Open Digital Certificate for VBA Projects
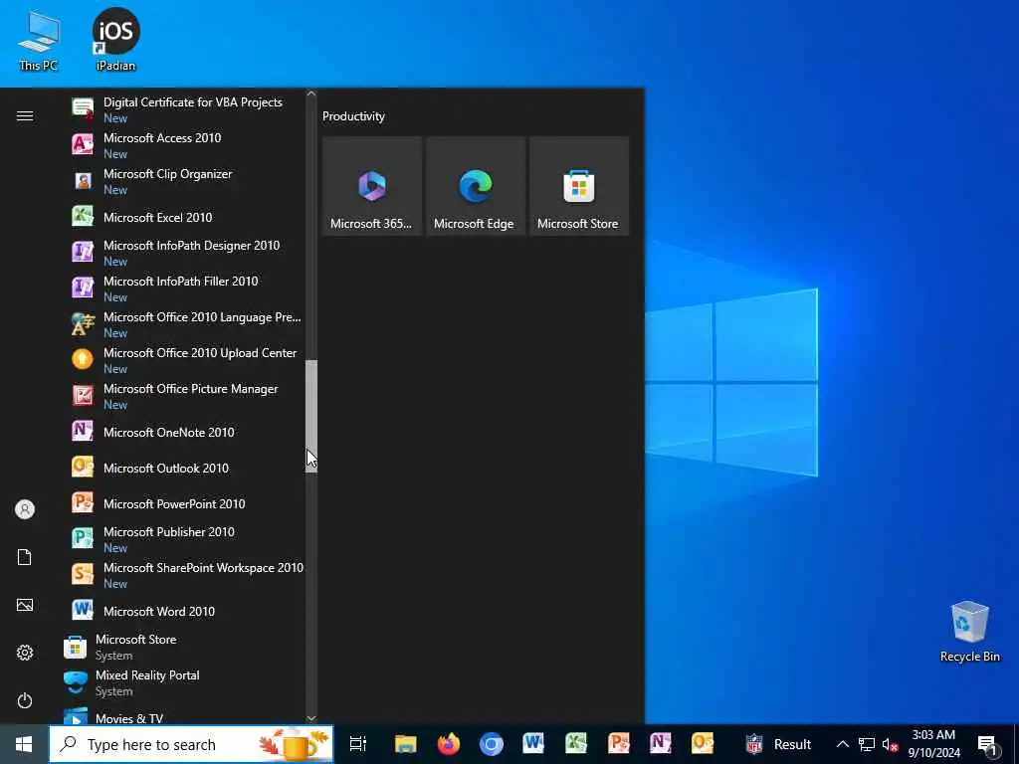 pos(183,109)
